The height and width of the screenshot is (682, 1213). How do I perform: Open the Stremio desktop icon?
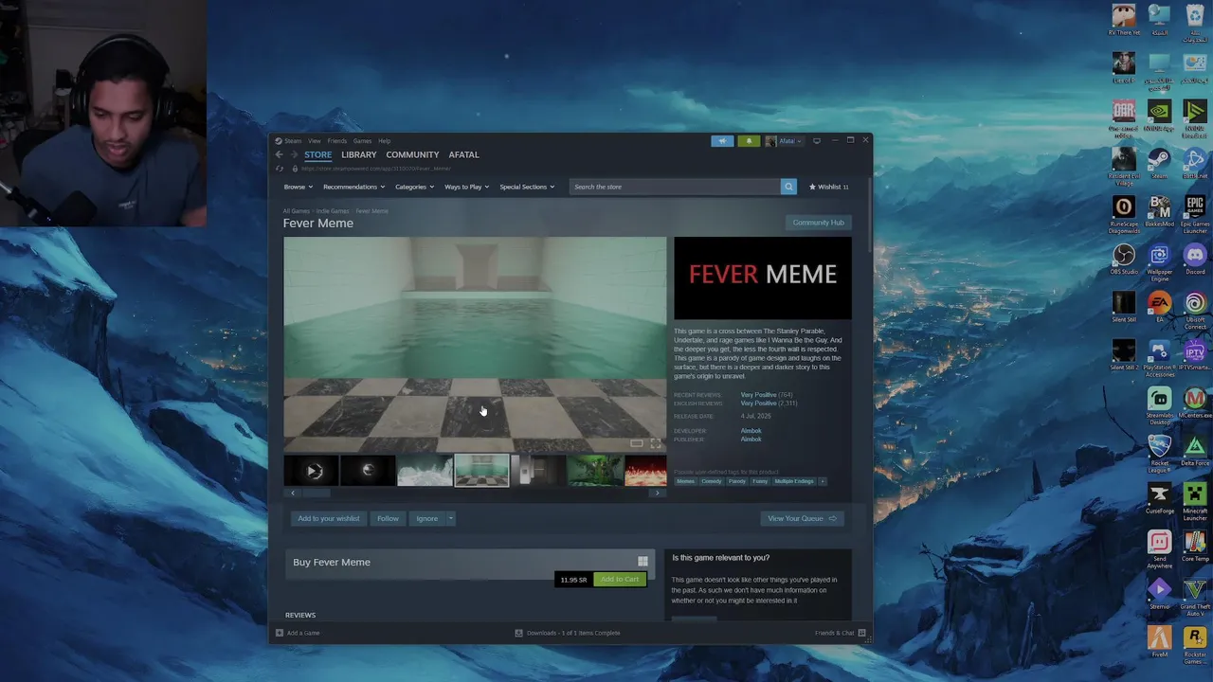[1159, 594]
